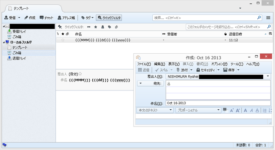275x150 pixels.
Task: Open the column picker icon
Action: click(271, 34)
